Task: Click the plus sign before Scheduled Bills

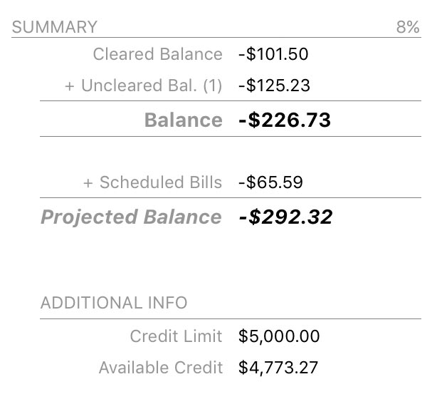Action: pos(88,182)
